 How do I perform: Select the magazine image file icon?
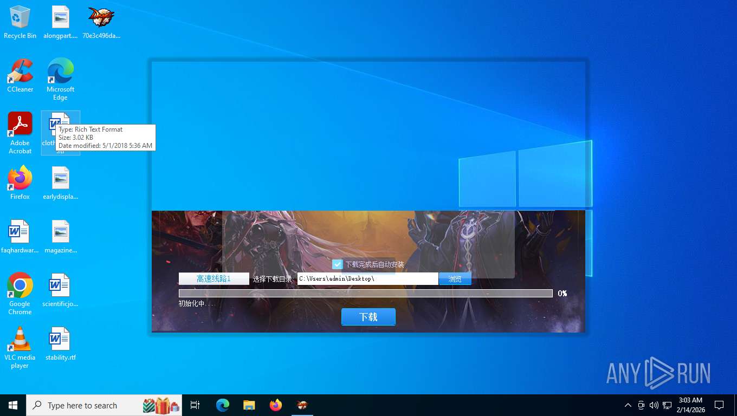pos(61,237)
